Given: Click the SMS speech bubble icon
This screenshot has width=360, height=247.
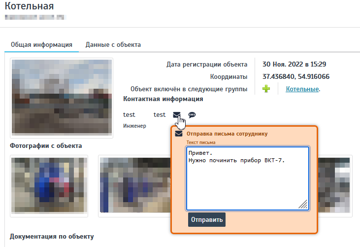Looking at the screenshot, I should click(x=192, y=115).
